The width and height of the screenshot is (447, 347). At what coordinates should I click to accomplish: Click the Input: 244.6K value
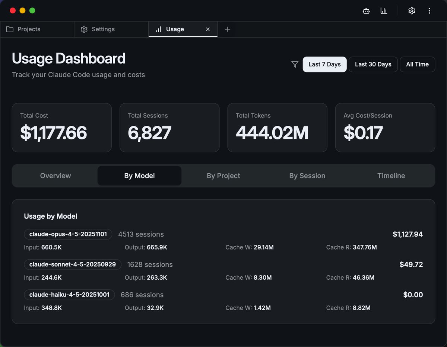click(x=43, y=277)
